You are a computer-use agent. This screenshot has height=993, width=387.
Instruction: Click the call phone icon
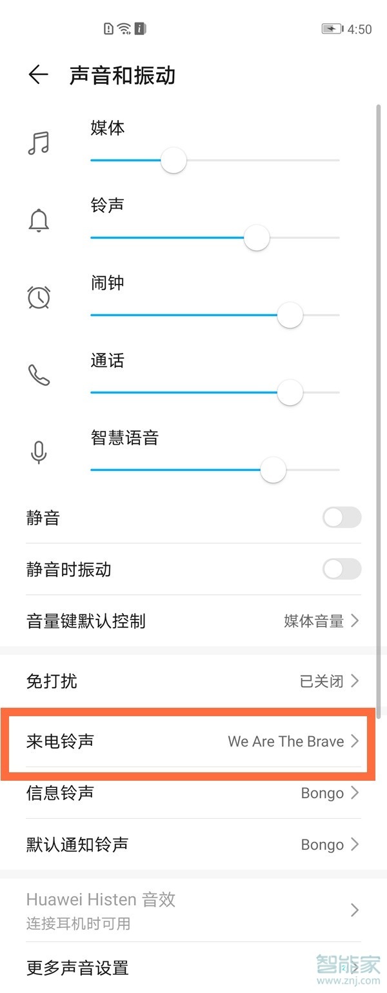(x=39, y=375)
